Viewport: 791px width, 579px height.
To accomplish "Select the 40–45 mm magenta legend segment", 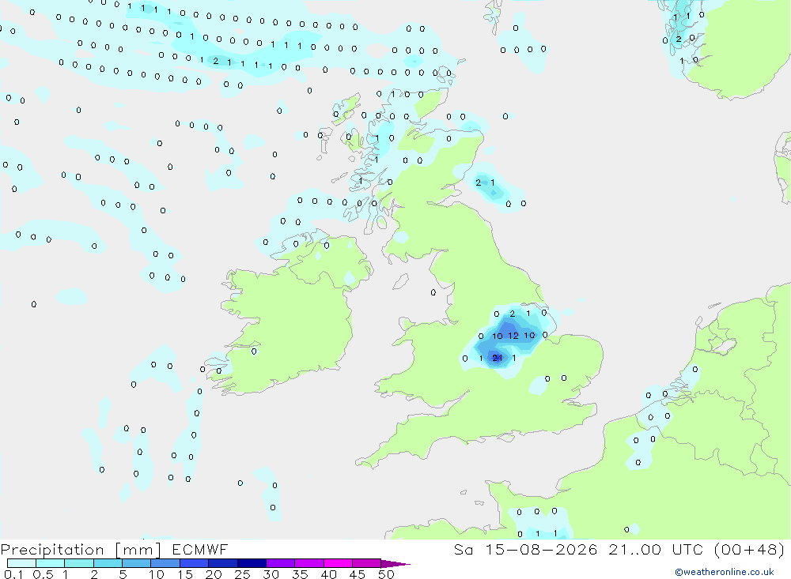I will tap(338, 563).
